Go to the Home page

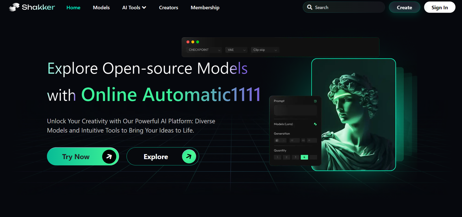[73, 7]
